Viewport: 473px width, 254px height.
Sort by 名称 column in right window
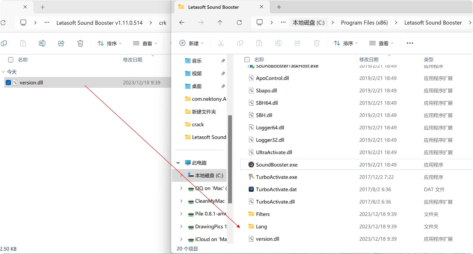tap(259, 60)
